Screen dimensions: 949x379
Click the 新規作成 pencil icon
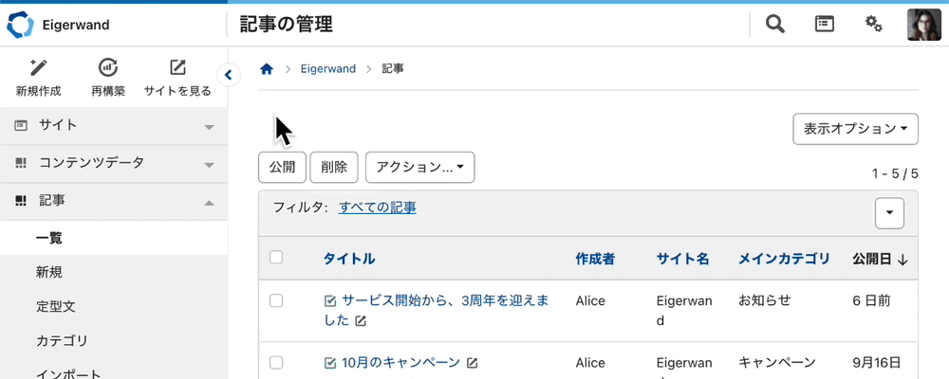38,67
